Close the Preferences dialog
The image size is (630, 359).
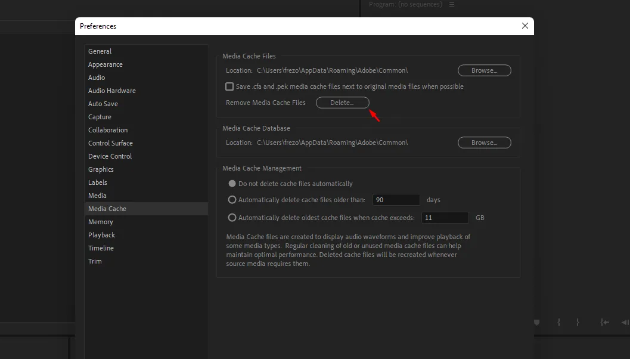tap(525, 26)
